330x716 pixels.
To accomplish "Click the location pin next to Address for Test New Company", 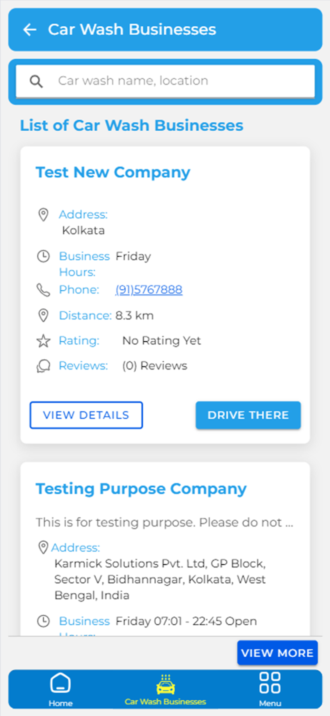I will pyautogui.click(x=43, y=215).
